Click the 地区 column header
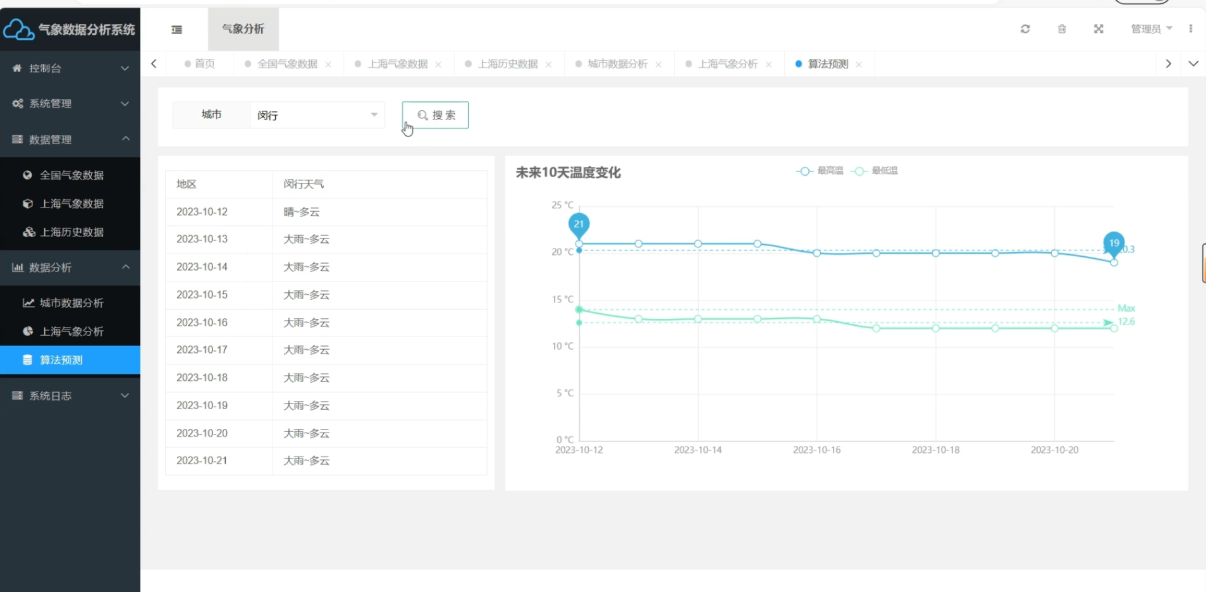The image size is (1206, 592). pyautogui.click(x=219, y=184)
